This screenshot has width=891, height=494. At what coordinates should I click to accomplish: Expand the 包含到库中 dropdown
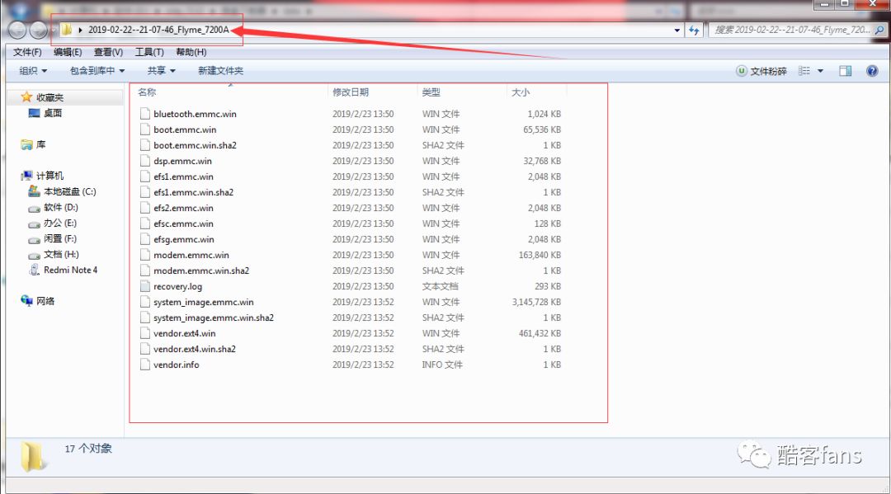point(97,71)
